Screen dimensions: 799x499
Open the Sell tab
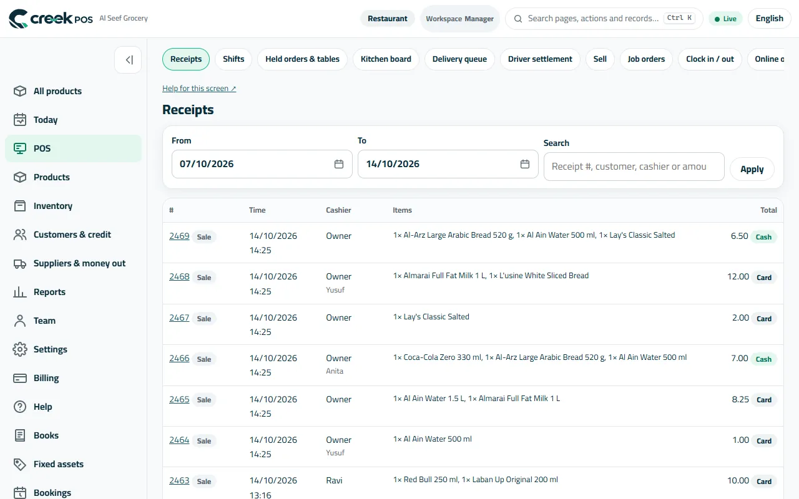coord(600,59)
